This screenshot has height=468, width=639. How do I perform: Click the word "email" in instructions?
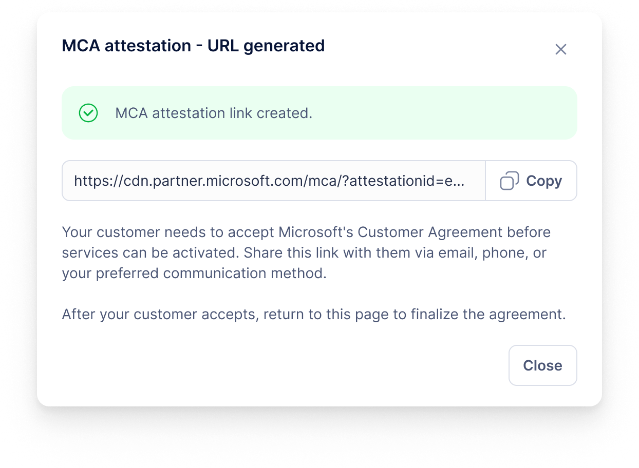coord(457,252)
